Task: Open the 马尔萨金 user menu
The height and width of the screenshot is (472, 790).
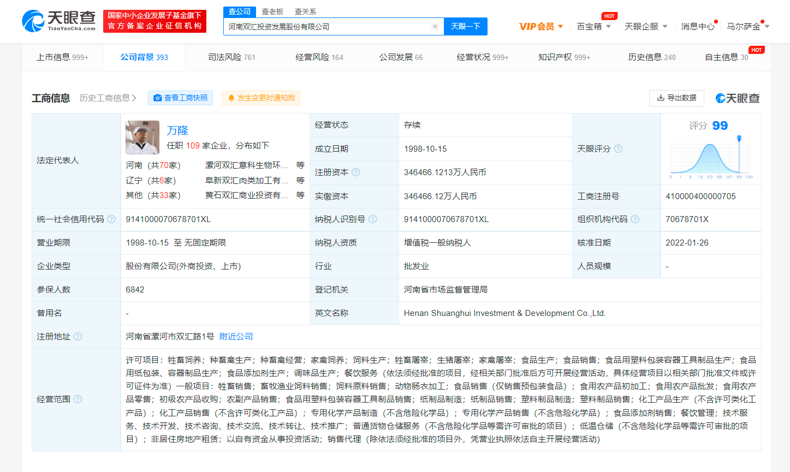Action: pyautogui.click(x=748, y=26)
